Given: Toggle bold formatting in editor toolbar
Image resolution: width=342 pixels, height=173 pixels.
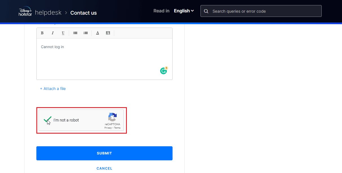Looking at the screenshot, I should 42,33.
